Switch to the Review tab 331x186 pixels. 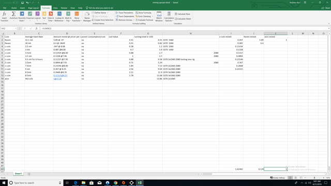pos(64,8)
